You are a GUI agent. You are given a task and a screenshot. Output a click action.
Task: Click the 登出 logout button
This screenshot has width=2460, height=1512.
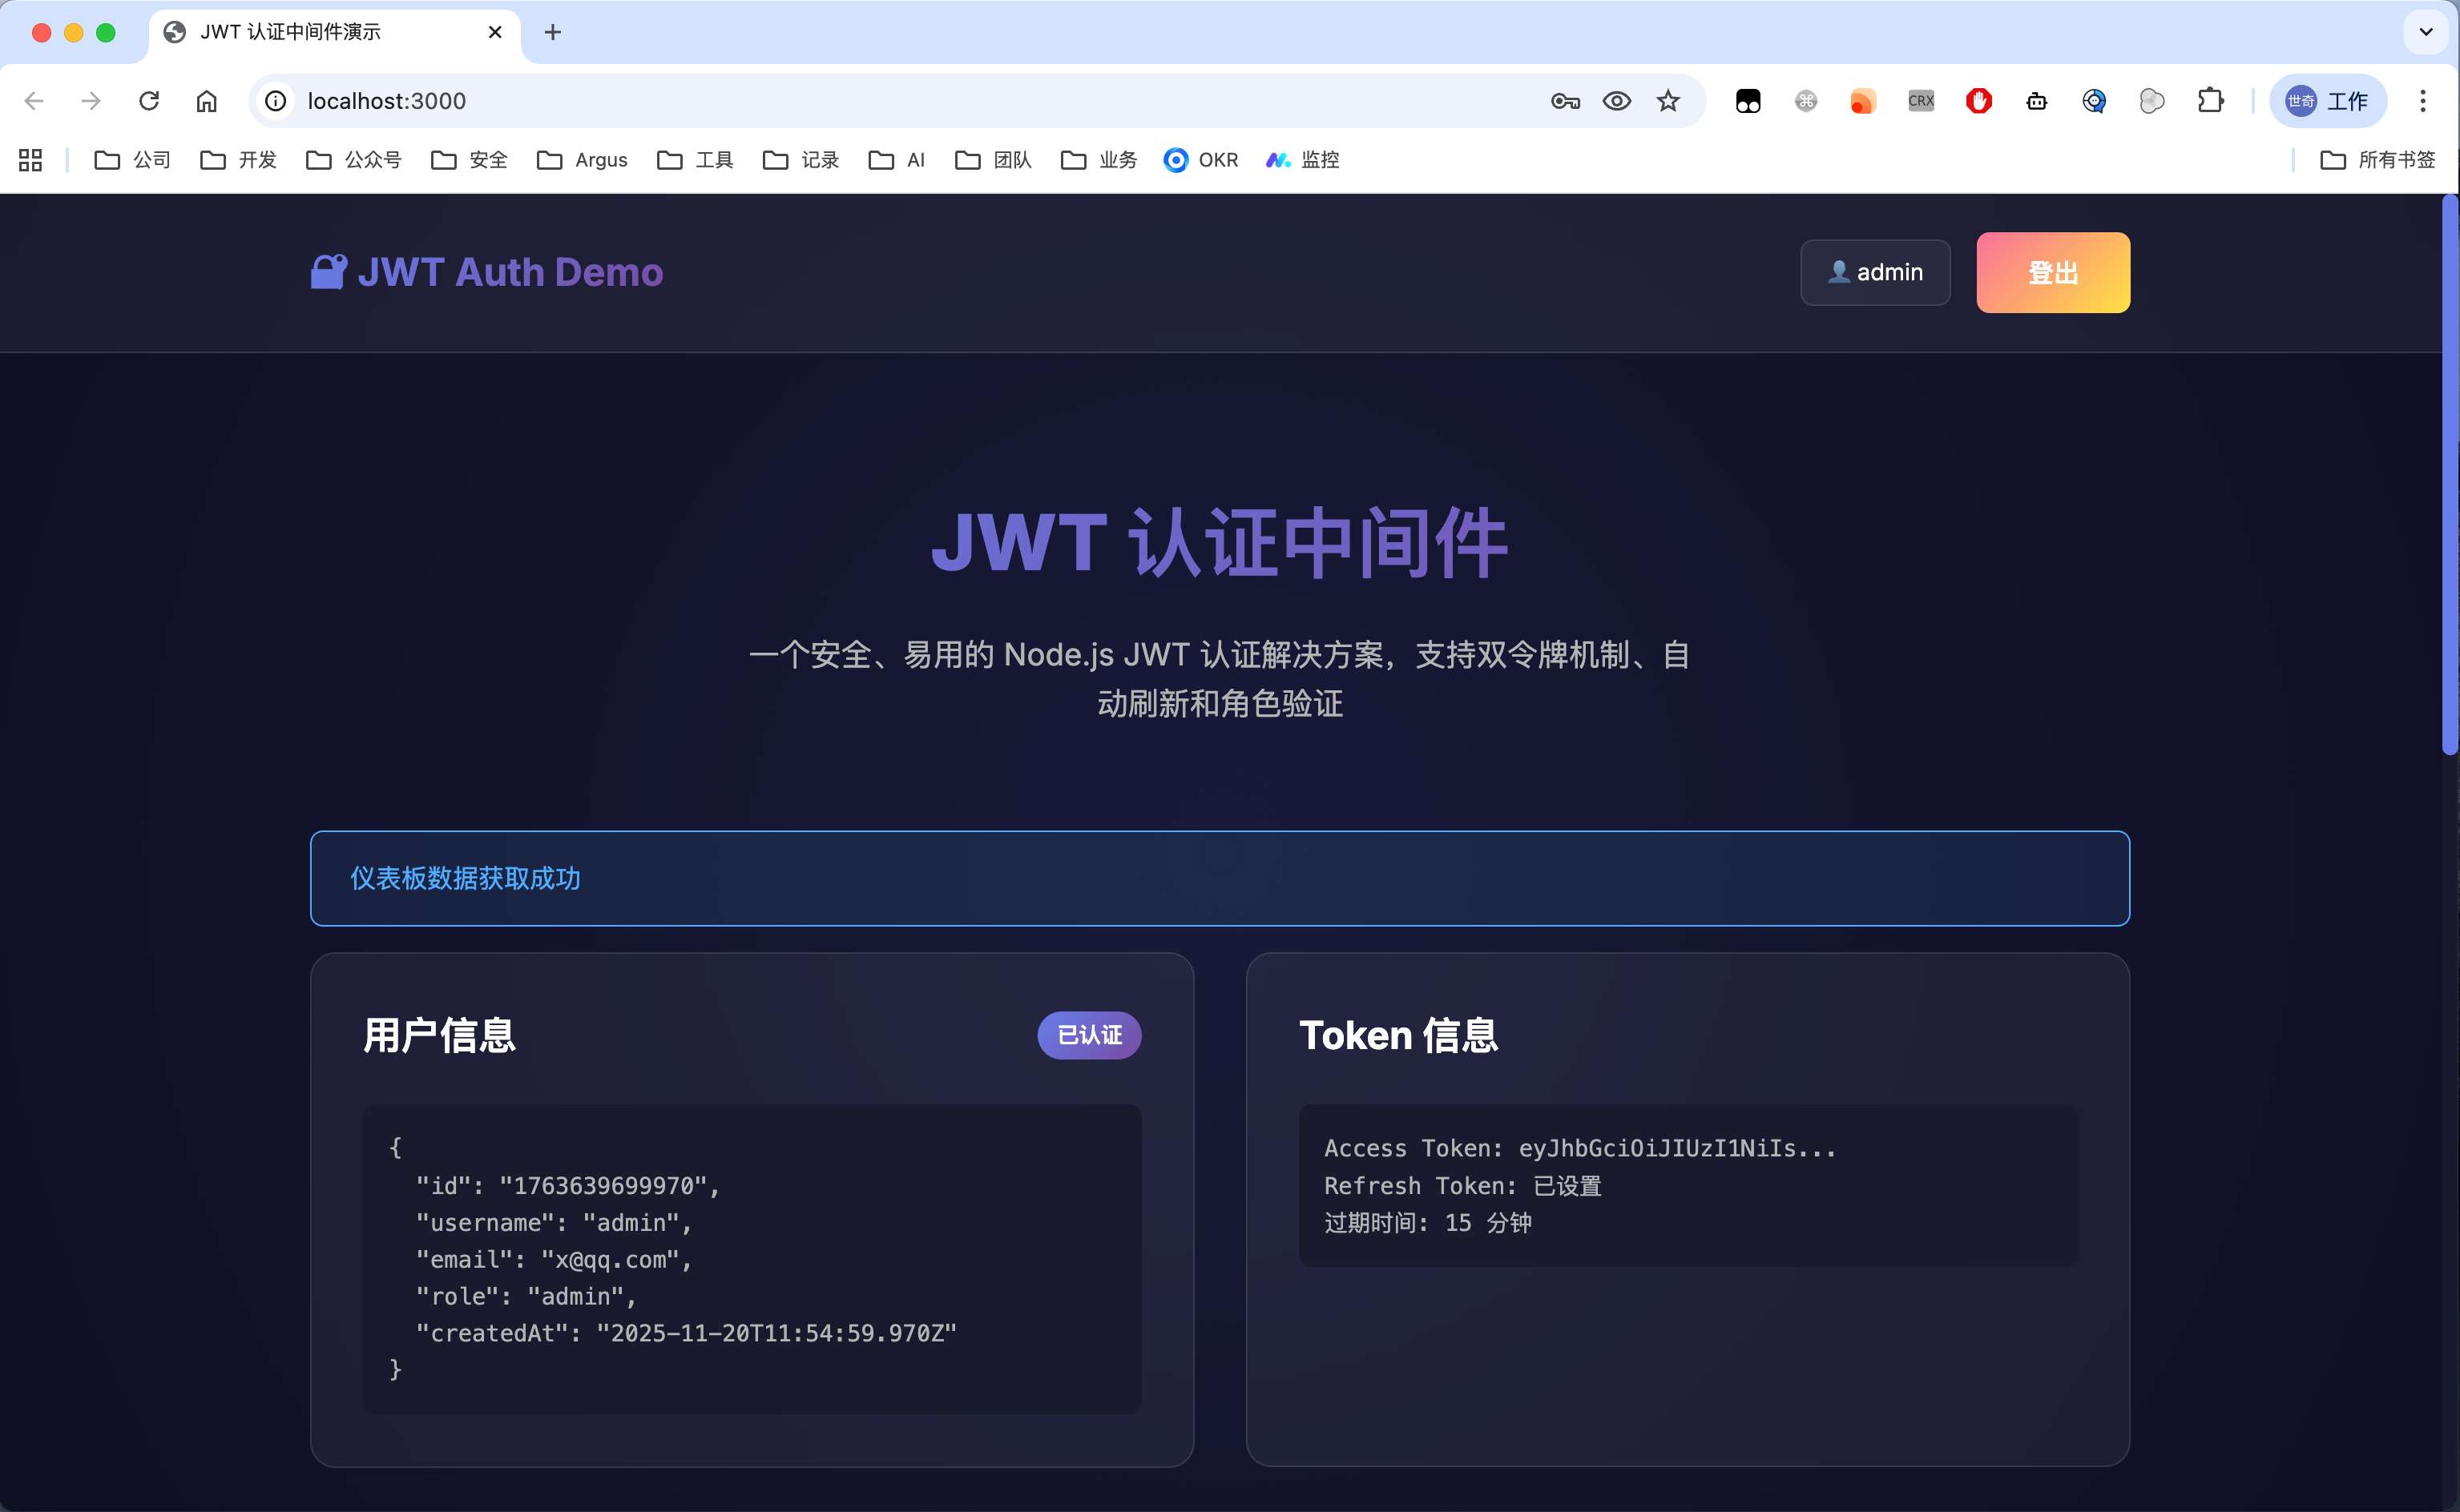[x=2053, y=272]
